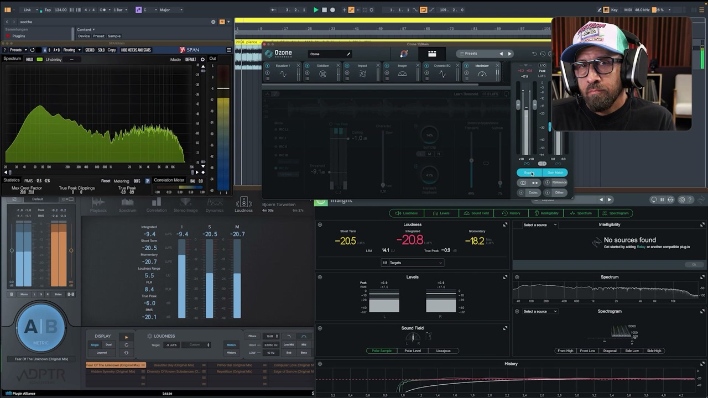Enable Ozone Dither power toggle
This screenshot has width=708, height=398.
548,192
